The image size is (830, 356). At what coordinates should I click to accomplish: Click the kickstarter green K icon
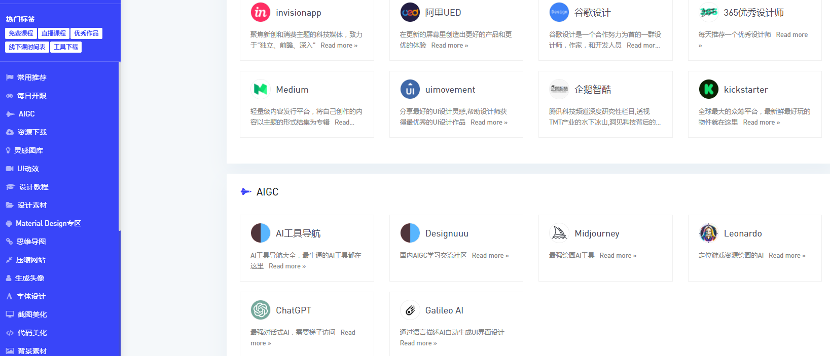708,89
